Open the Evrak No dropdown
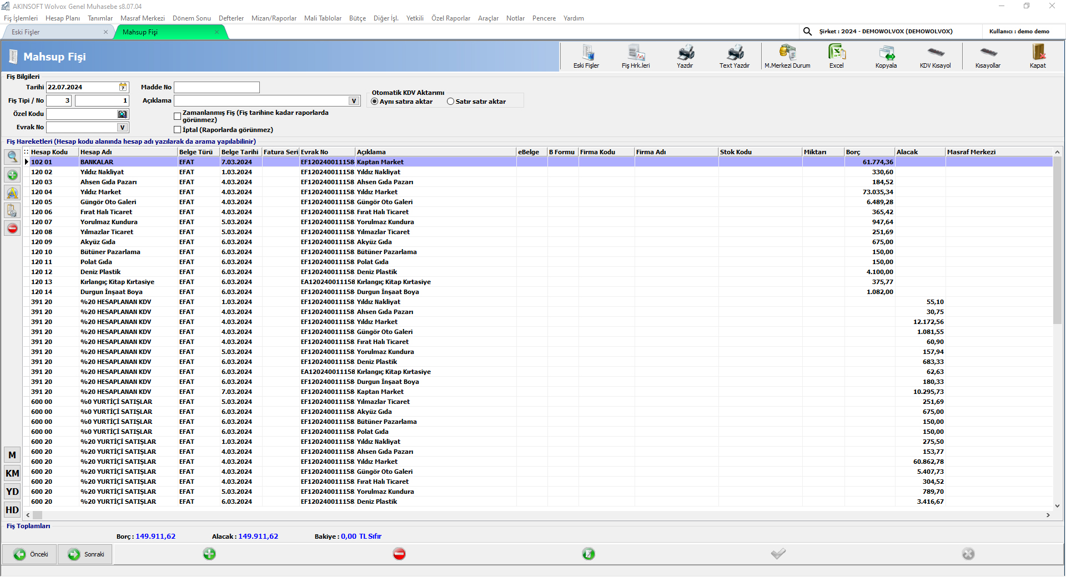The height and width of the screenshot is (577, 1066). click(x=122, y=128)
